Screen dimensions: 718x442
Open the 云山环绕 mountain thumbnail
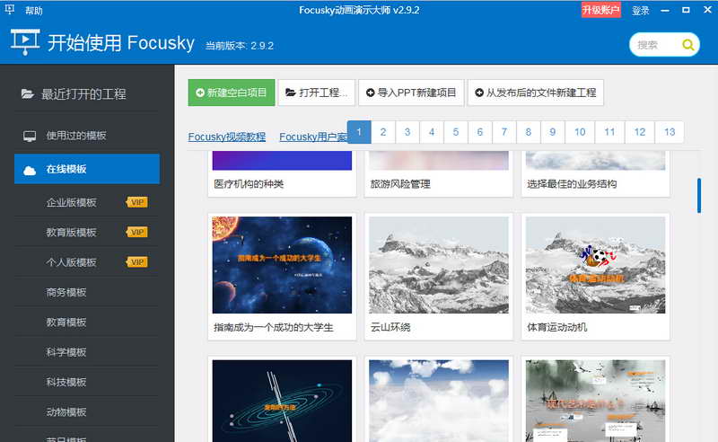tap(439, 265)
